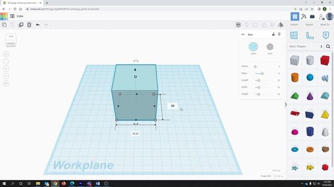Click the Duplicate and repeat icon
Viewport: 334px width, 187px height.
[21, 25]
